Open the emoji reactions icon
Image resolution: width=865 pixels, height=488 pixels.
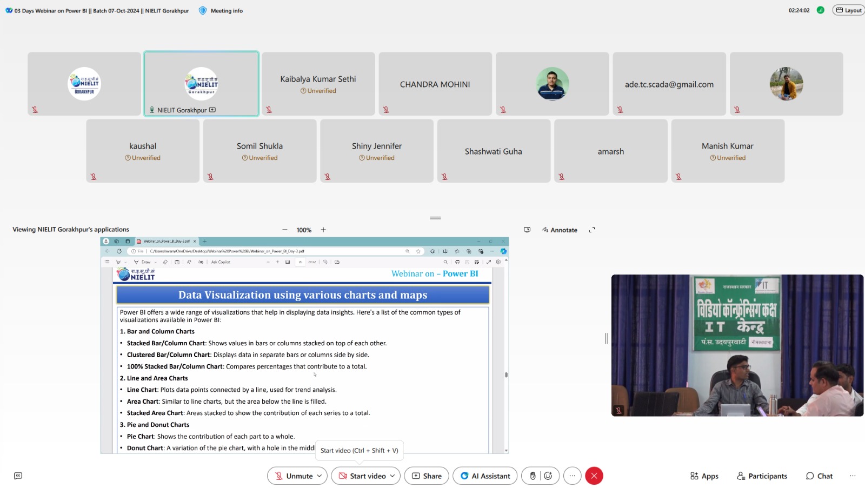point(548,476)
